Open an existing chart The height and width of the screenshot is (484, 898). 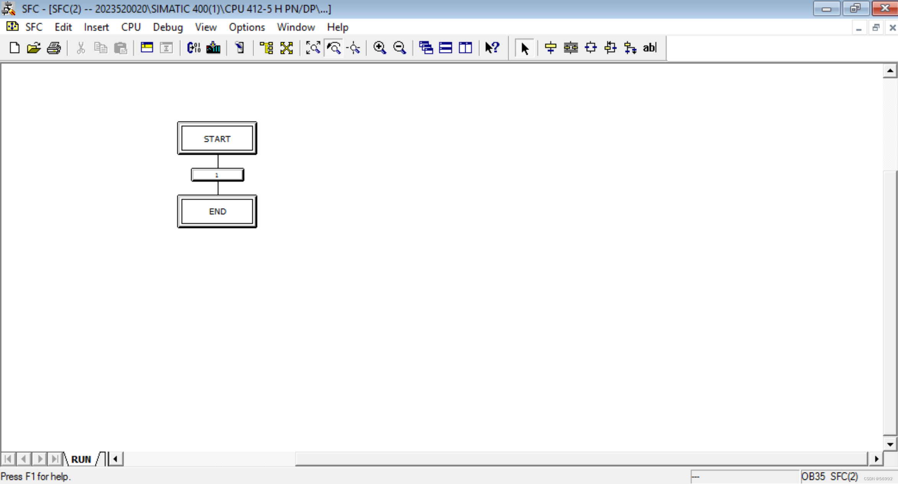34,48
